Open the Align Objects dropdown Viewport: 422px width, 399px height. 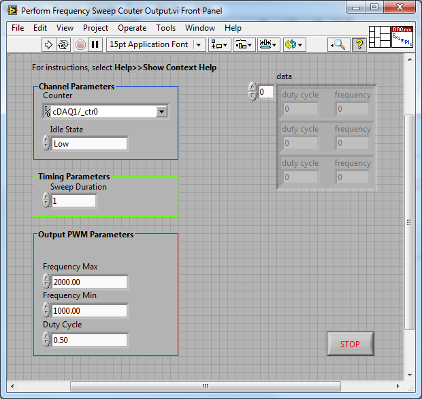pos(219,44)
